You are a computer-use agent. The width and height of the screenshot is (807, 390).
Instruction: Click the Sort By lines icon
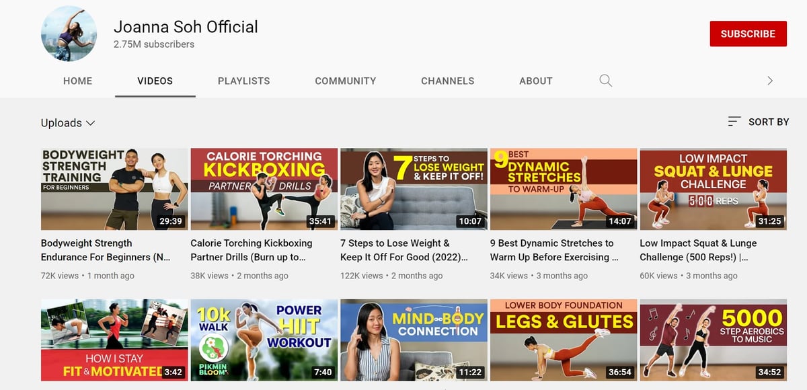(x=734, y=122)
